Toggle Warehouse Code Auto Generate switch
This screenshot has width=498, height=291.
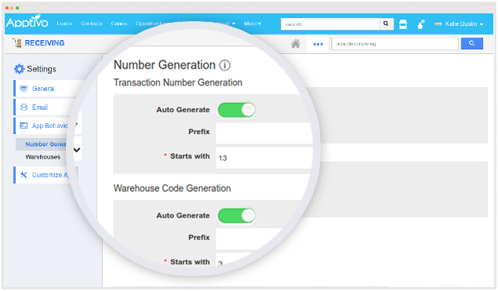click(x=236, y=216)
